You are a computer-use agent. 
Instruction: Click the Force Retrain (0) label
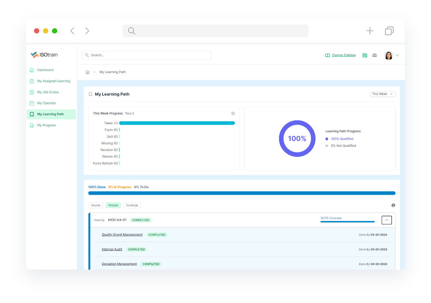click(106, 164)
